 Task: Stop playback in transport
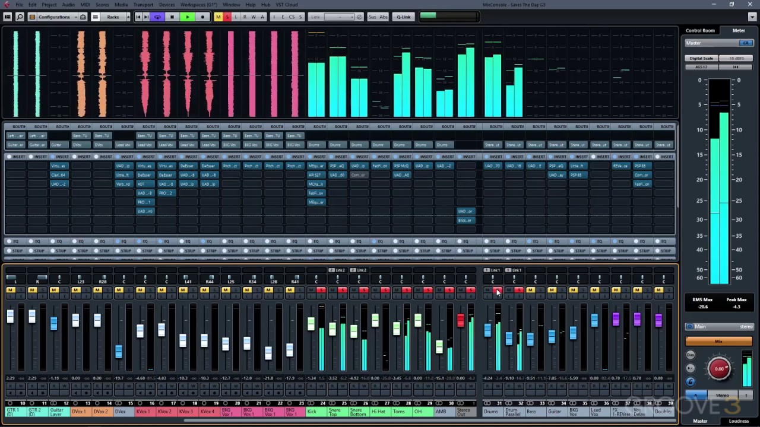click(172, 17)
